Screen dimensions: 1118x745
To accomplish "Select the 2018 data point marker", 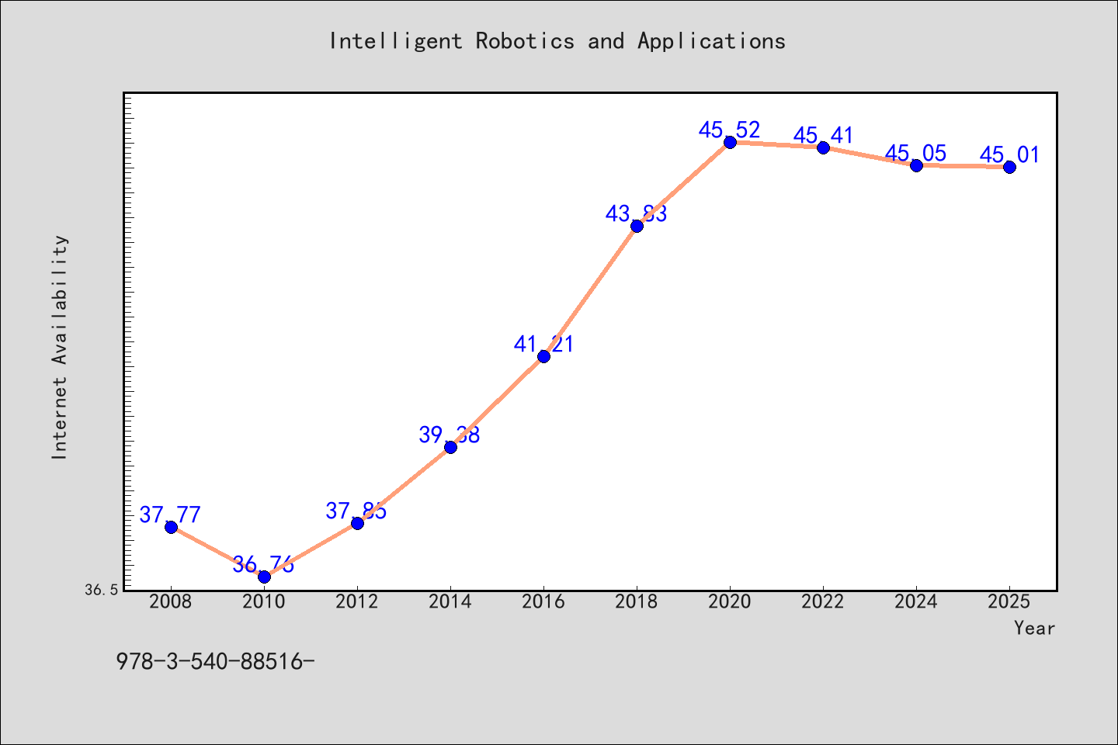I will [637, 226].
